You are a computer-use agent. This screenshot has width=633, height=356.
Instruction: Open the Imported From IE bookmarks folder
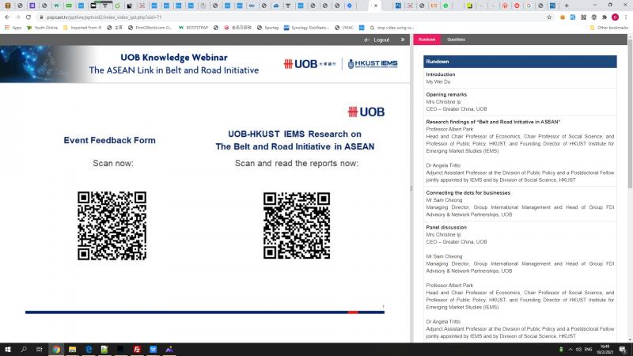coord(82,28)
